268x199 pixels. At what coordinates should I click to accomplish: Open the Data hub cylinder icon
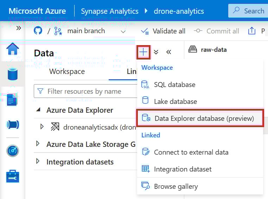coord(12,74)
